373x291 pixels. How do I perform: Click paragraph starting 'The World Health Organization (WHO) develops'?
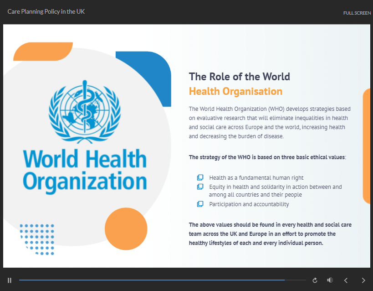click(x=270, y=123)
